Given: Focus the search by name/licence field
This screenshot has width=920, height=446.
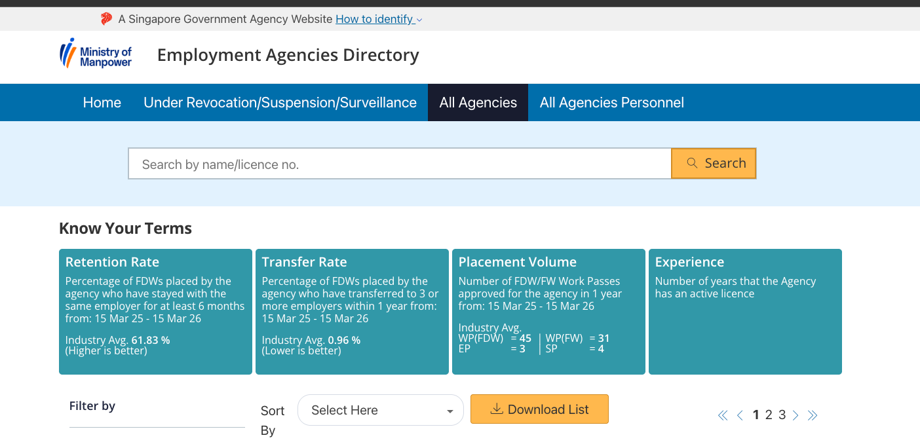Looking at the screenshot, I should tap(399, 164).
